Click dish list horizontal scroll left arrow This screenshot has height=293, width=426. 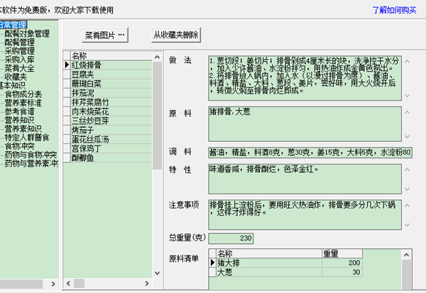coord(68,284)
